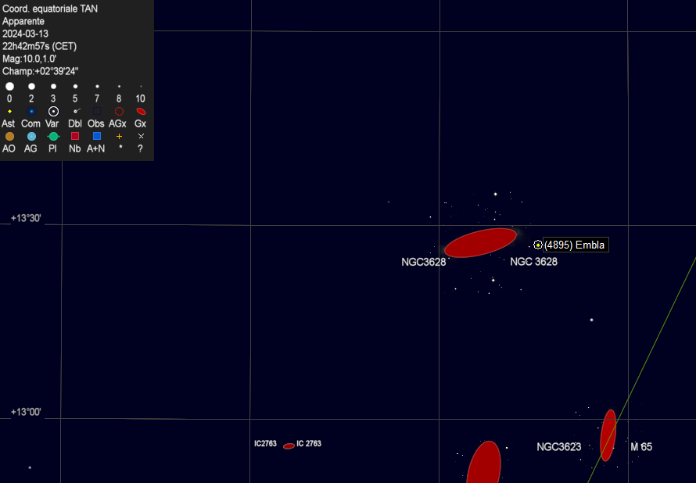The width and height of the screenshot is (696, 483).
Task: Click the "Mag:10.0,1.0'" legend line
Action: [x=29, y=59]
